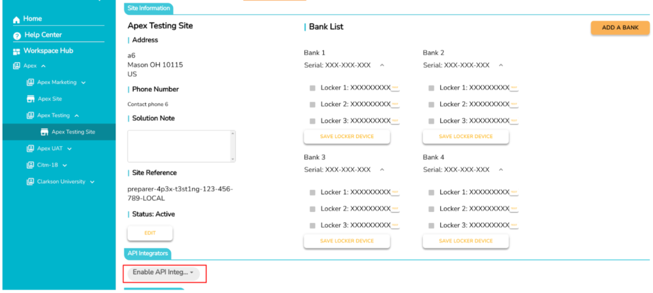
Task: Click the Help Center question mark icon
Action: (x=17, y=36)
